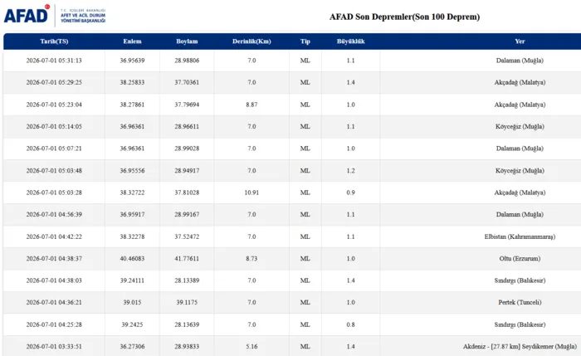Select magnitude value 1.2
581x356 pixels.
350,170
